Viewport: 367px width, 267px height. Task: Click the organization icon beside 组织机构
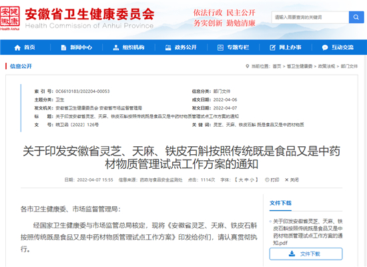pos(116,48)
